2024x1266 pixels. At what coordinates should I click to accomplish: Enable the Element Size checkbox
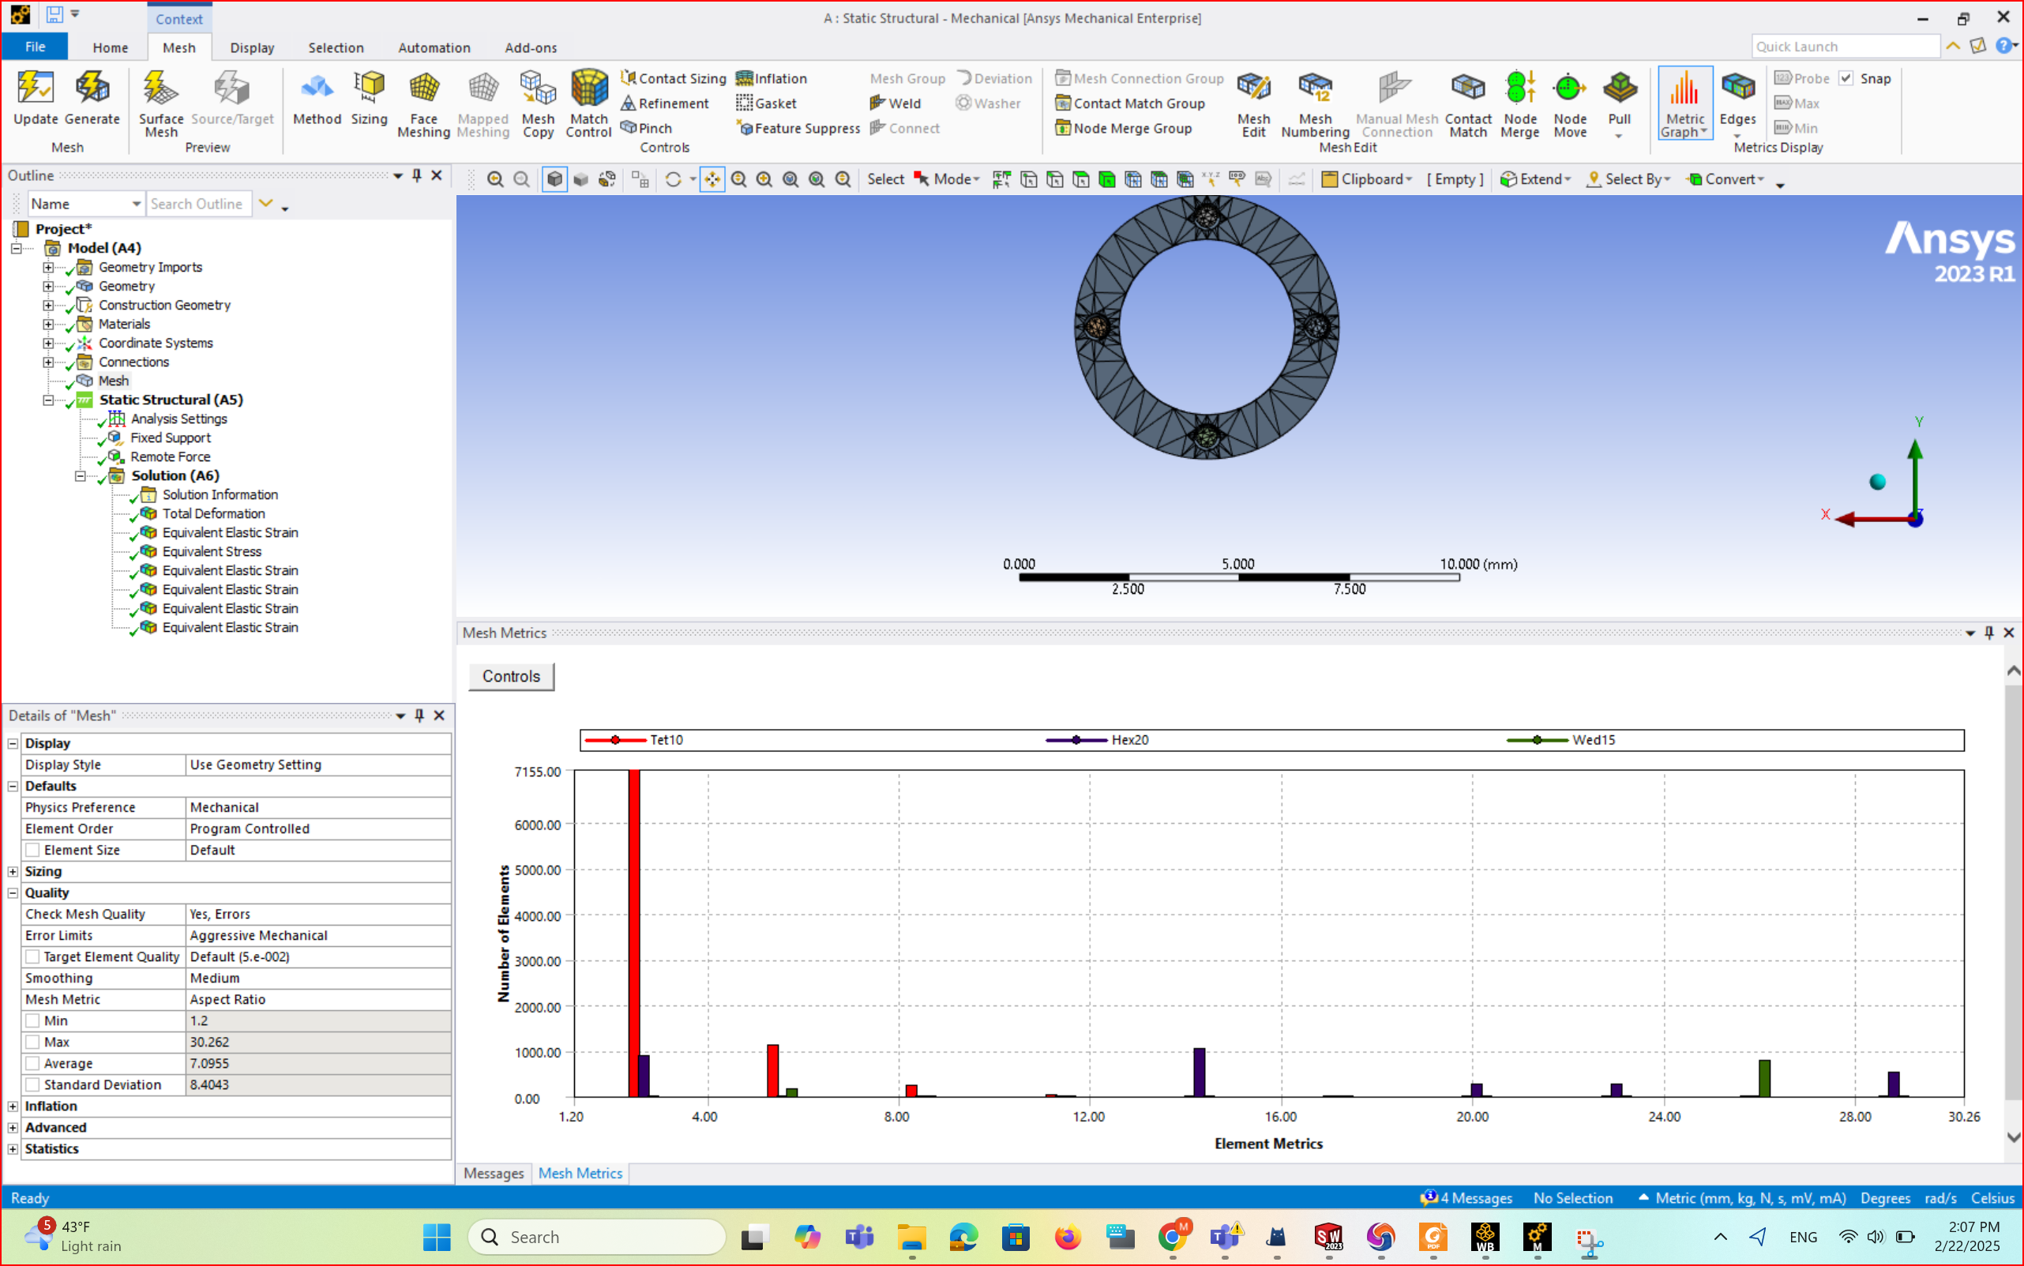(x=32, y=850)
